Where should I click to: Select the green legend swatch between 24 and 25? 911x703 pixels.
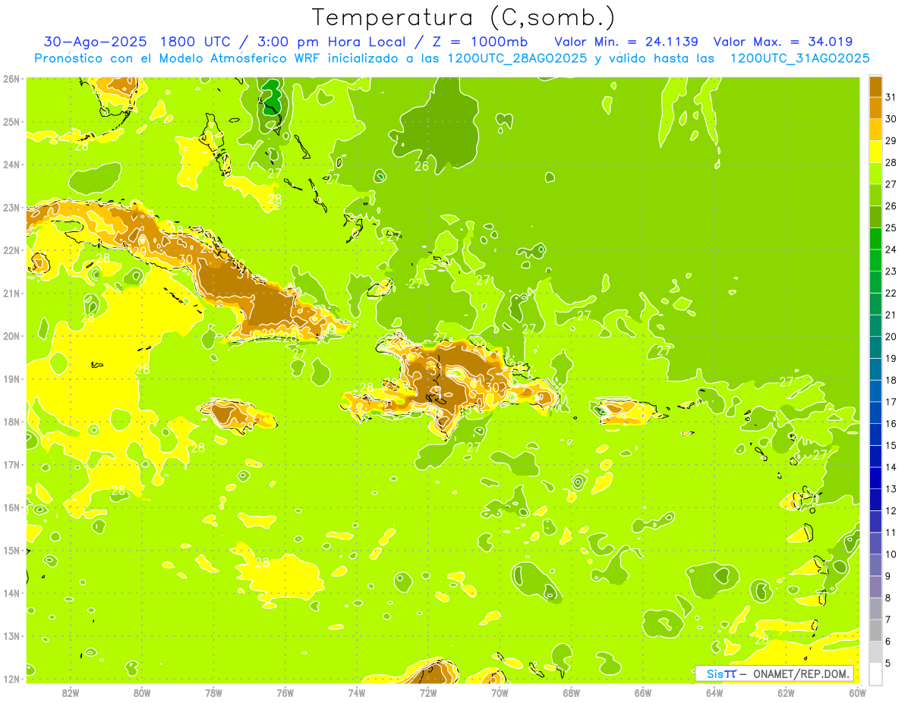pyautogui.click(x=875, y=238)
